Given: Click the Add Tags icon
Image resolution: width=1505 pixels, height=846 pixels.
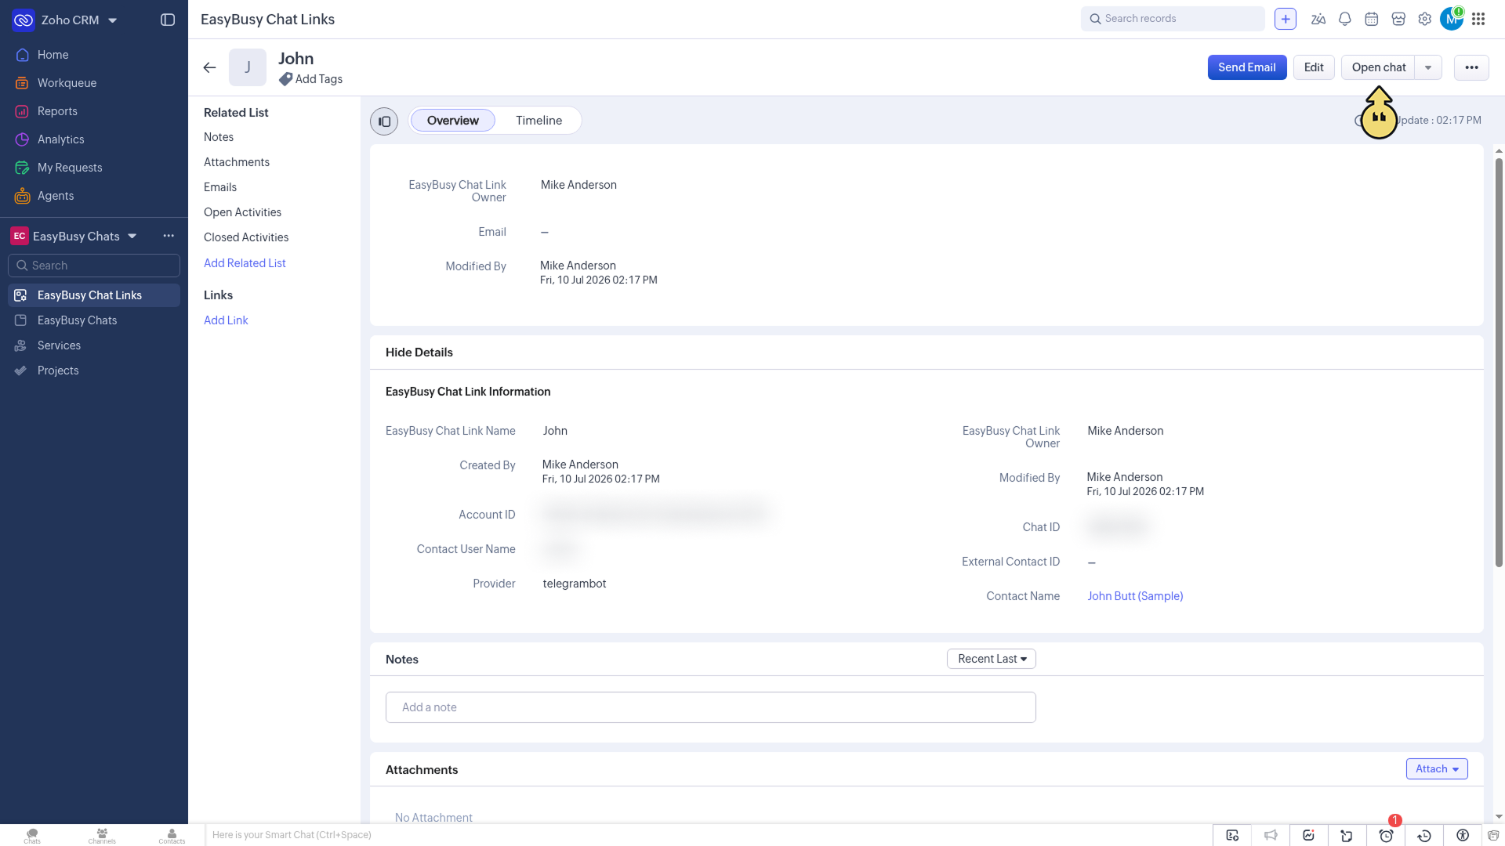Looking at the screenshot, I should [285, 79].
